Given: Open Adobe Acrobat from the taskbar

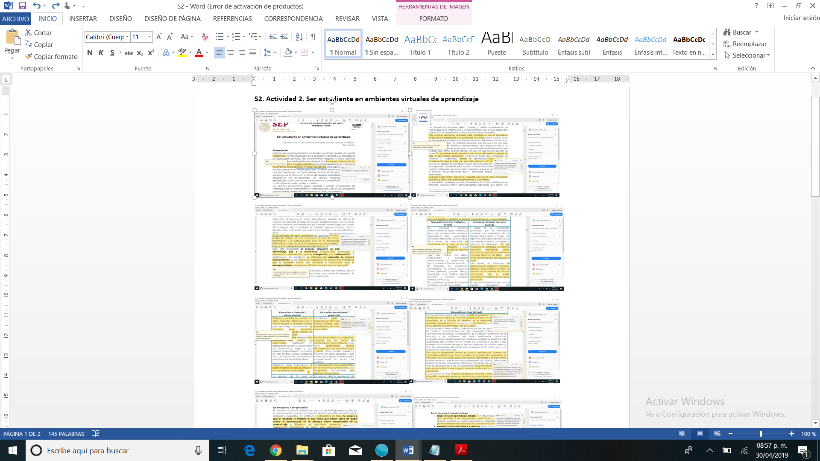Looking at the screenshot, I should pos(461,450).
